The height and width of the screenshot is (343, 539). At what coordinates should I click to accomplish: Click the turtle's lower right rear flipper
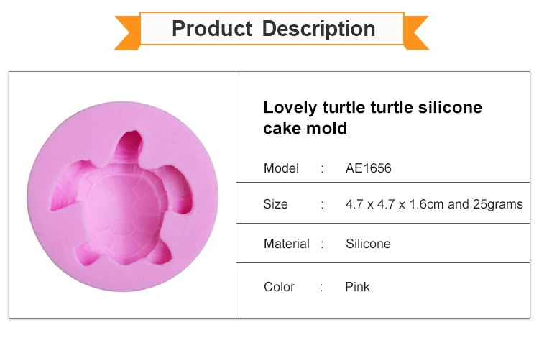click(x=160, y=252)
